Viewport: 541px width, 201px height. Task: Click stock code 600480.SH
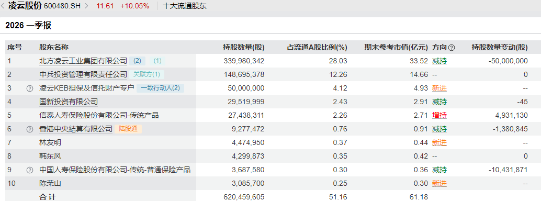(x=62, y=6)
